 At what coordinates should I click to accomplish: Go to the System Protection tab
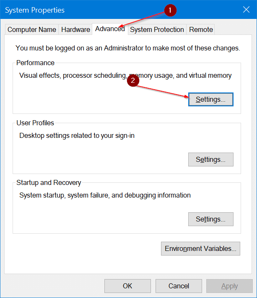pos(157,30)
